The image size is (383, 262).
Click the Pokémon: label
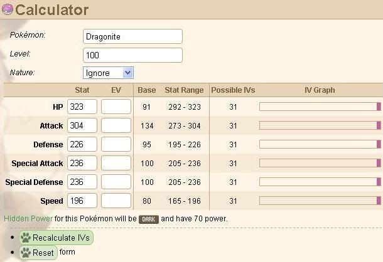click(x=28, y=35)
